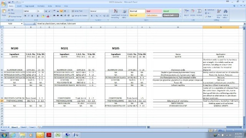Decrease cell indent

(x=65, y=16)
